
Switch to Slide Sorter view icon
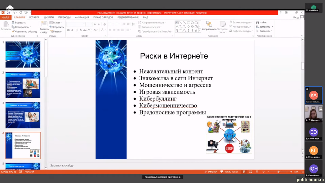251,172
